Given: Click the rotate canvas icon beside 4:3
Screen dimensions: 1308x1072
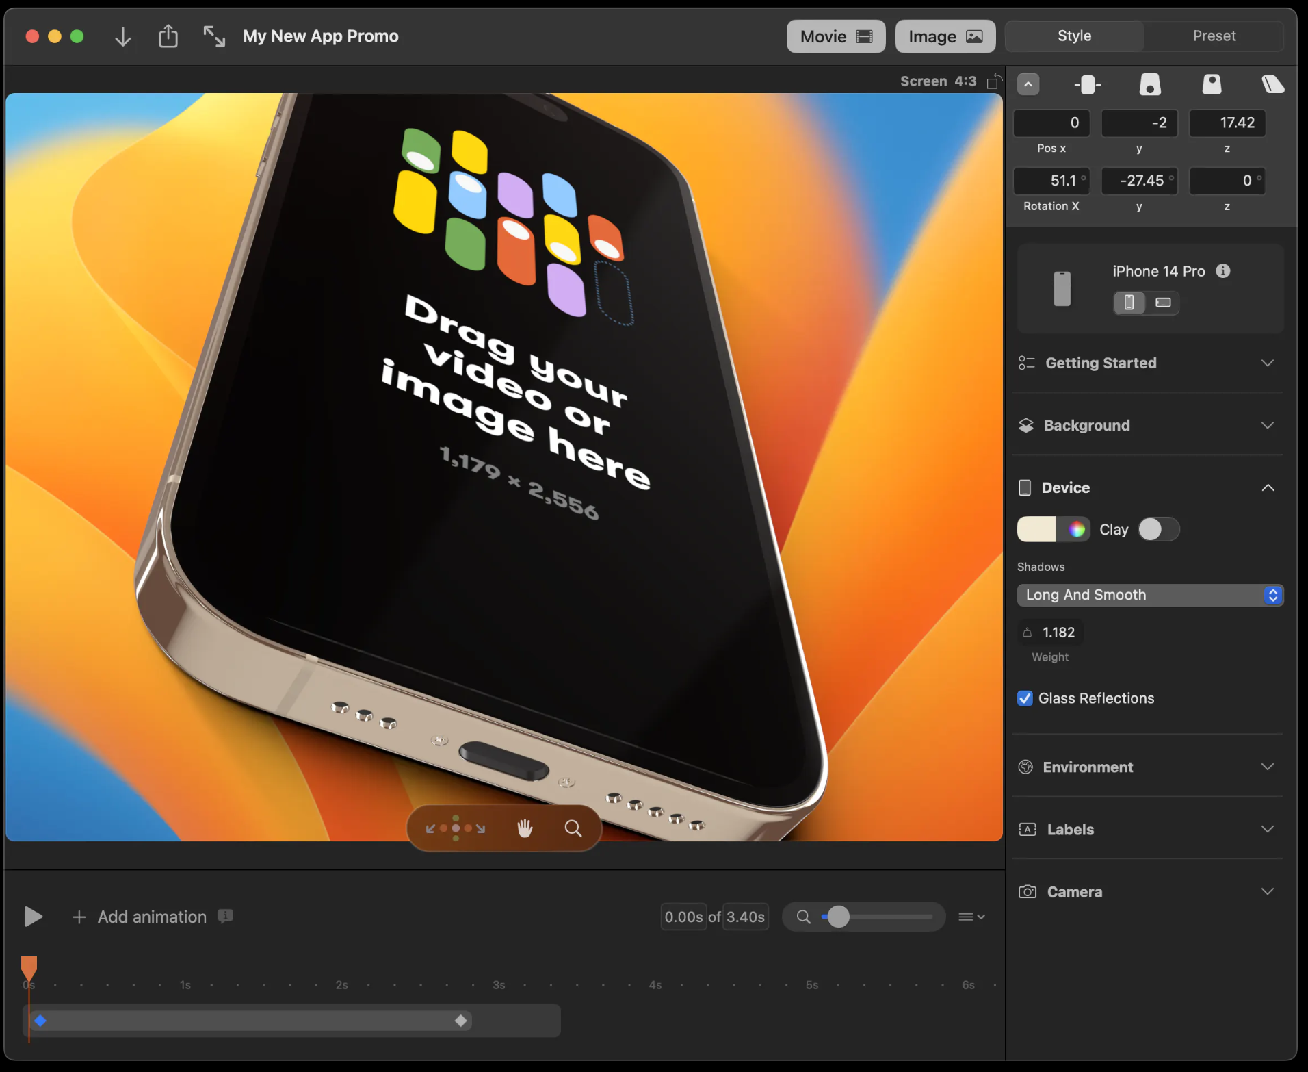Looking at the screenshot, I should 995,81.
